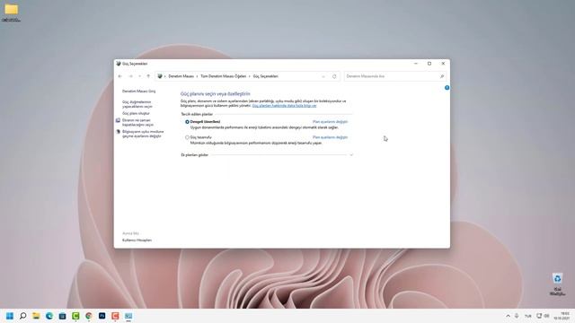This screenshot has height=323, width=575.
Task: Open the link about power plans info
Action: [x=284, y=106]
